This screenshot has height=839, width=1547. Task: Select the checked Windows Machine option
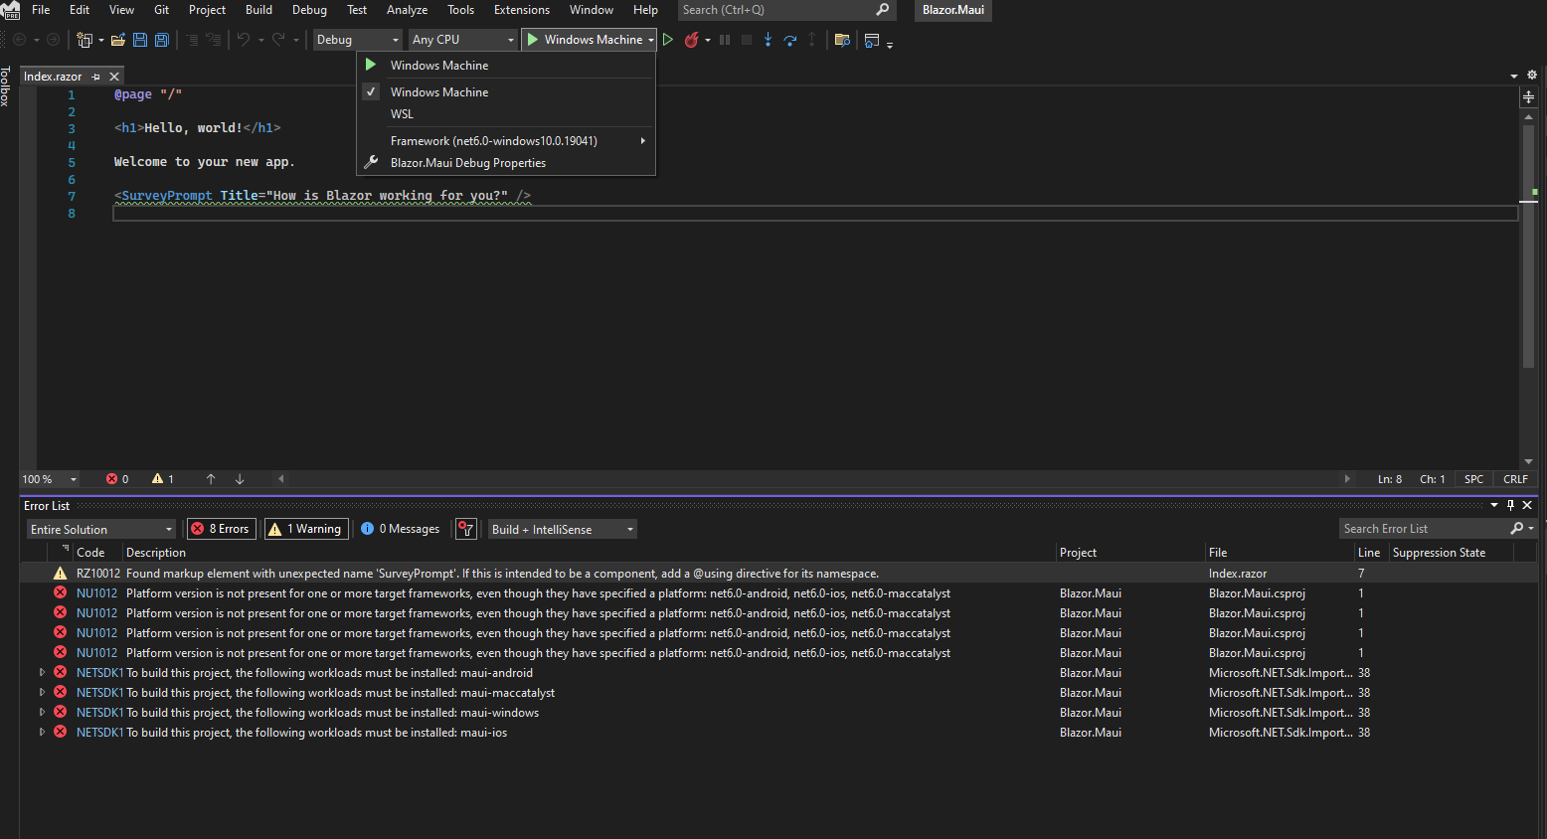click(438, 91)
